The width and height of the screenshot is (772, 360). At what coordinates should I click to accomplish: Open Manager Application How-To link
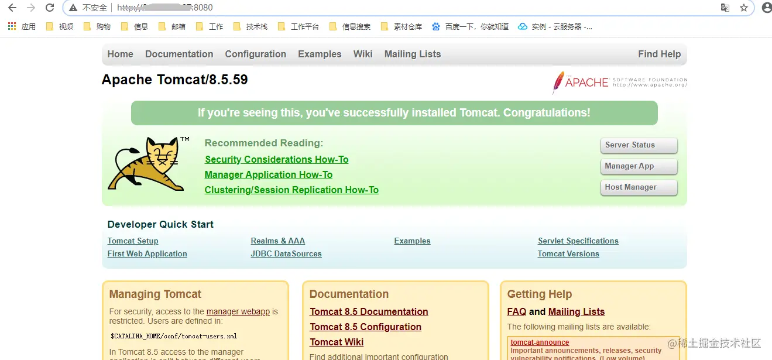(x=269, y=174)
